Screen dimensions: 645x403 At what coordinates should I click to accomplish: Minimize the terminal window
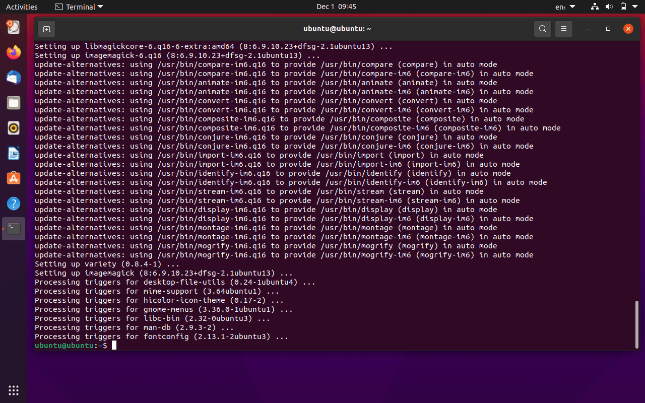click(588, 29)
